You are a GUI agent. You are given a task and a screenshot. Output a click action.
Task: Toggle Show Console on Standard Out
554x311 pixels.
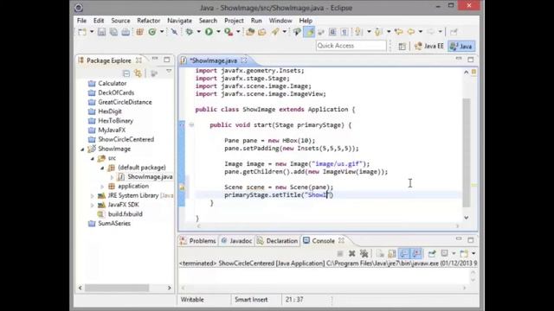[x=404, y=253]
